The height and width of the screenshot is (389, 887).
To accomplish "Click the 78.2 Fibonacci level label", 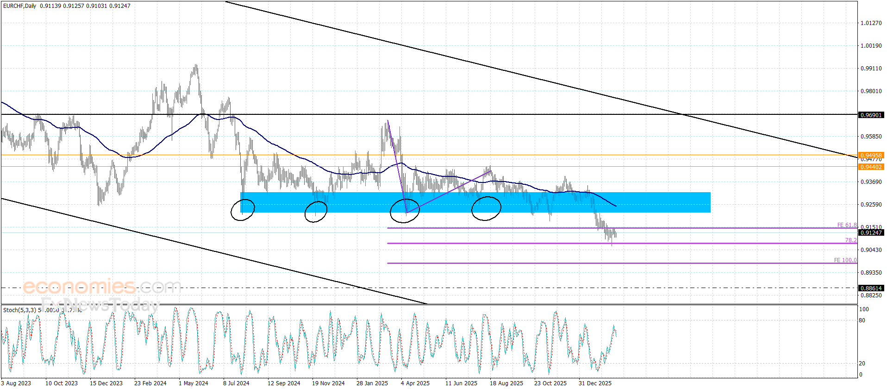I will 850,240.
